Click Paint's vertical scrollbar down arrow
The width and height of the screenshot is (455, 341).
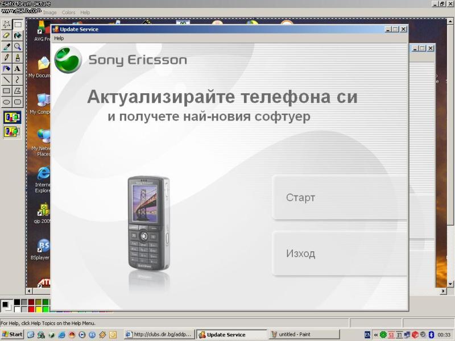450,284
